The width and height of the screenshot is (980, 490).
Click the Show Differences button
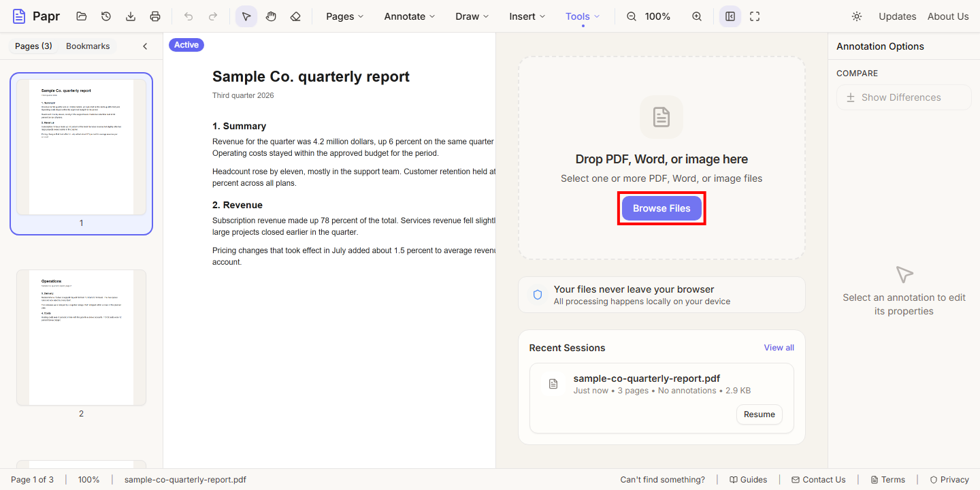pos(904,97)
